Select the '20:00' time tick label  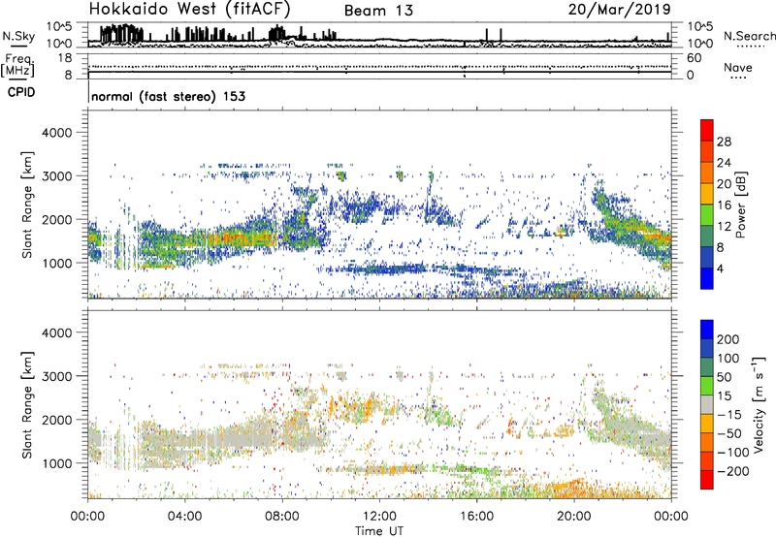pyautogui.click(x=573, y=517)
